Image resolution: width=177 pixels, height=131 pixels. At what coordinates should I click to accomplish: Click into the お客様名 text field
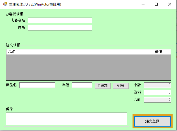point(60,20)
